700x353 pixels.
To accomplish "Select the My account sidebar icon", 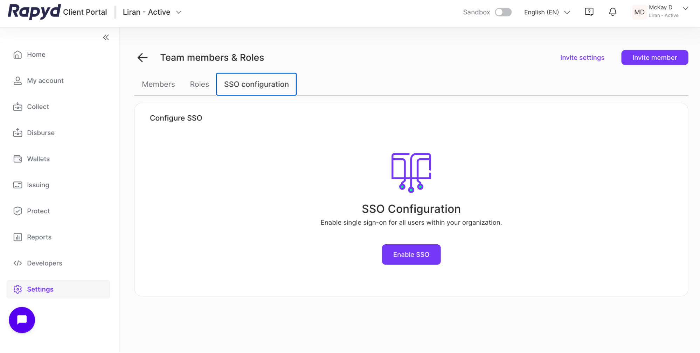I will pos(18,80).
